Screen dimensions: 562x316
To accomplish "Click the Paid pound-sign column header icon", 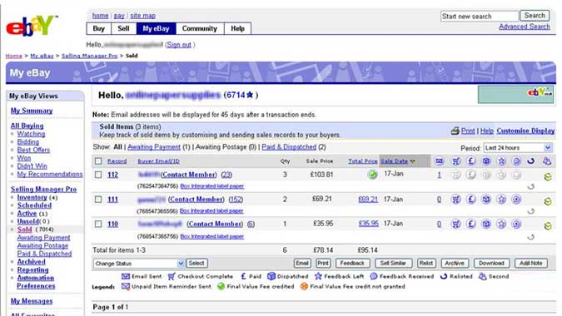I will point(471,161).
